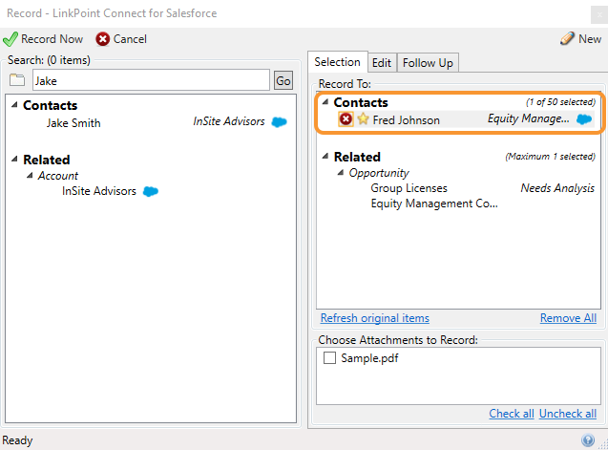Click the New pencil icon
Screen dimensions: 608x450
[567, 38]
